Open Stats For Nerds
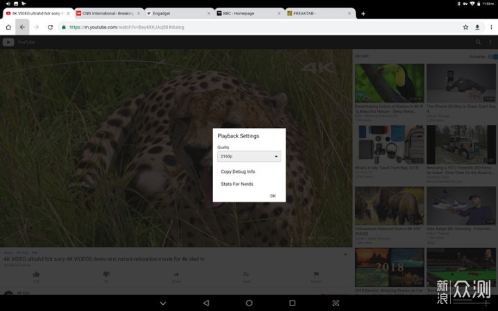 pyautogui.click(x=237, y=184)
